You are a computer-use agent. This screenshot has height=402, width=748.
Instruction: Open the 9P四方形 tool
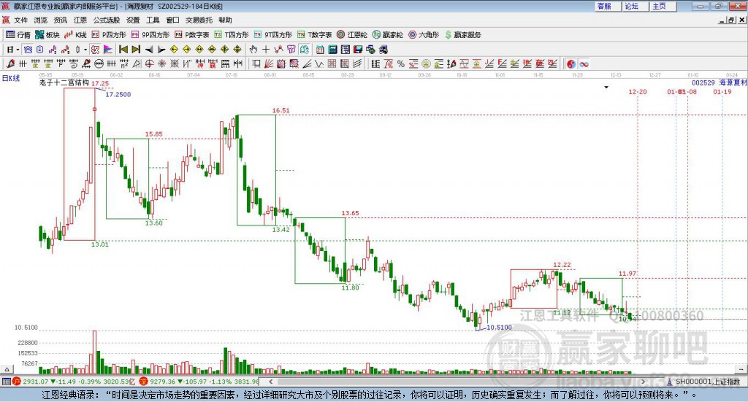pyautogui.click(x=150, y=35)
